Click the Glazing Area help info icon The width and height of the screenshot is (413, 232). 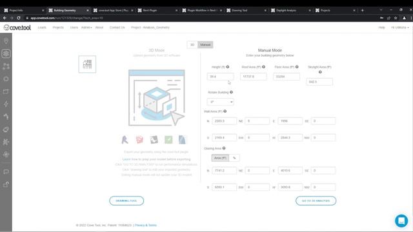(x=224, y=148)
